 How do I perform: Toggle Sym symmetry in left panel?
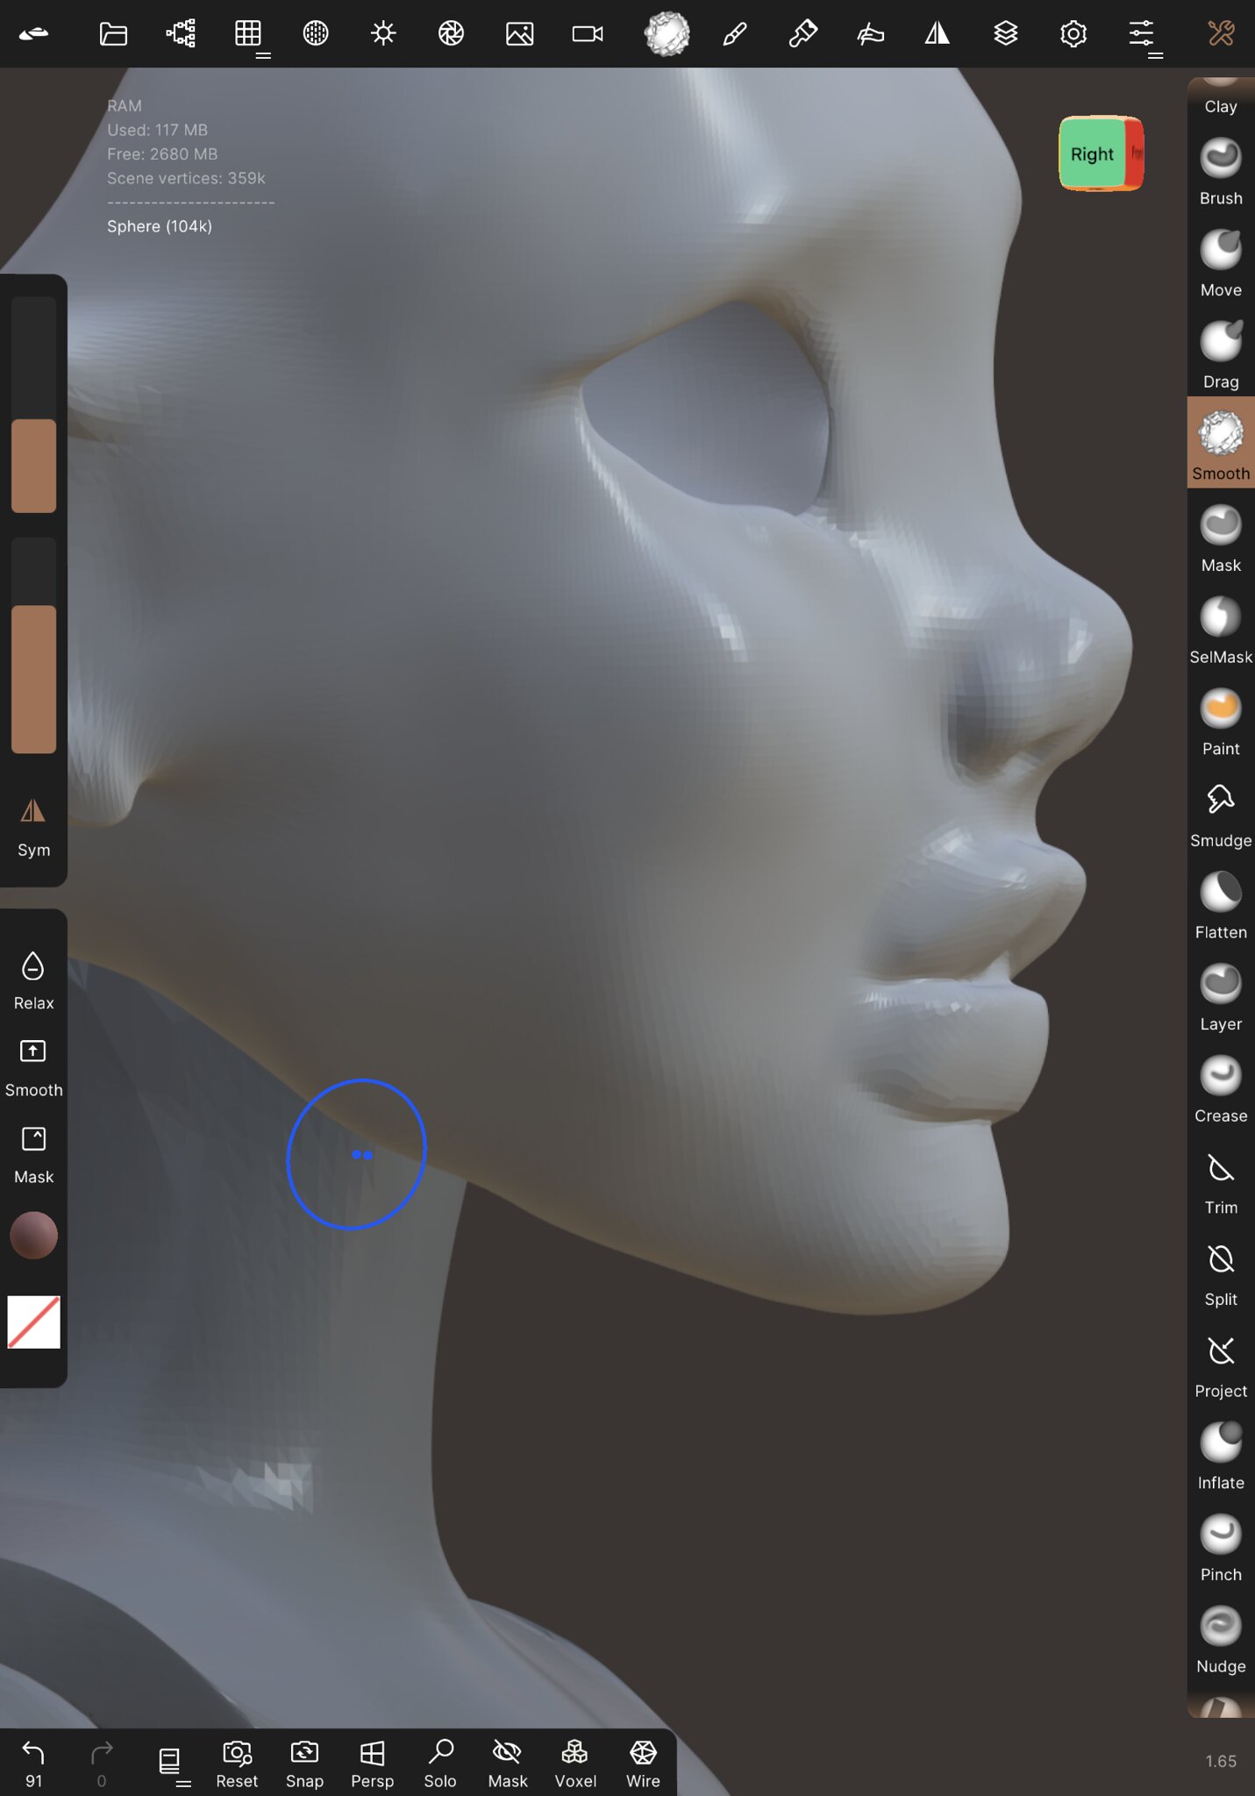tap(33, 827)
